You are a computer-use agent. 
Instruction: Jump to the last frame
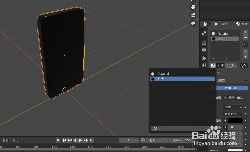pos(91,140)
